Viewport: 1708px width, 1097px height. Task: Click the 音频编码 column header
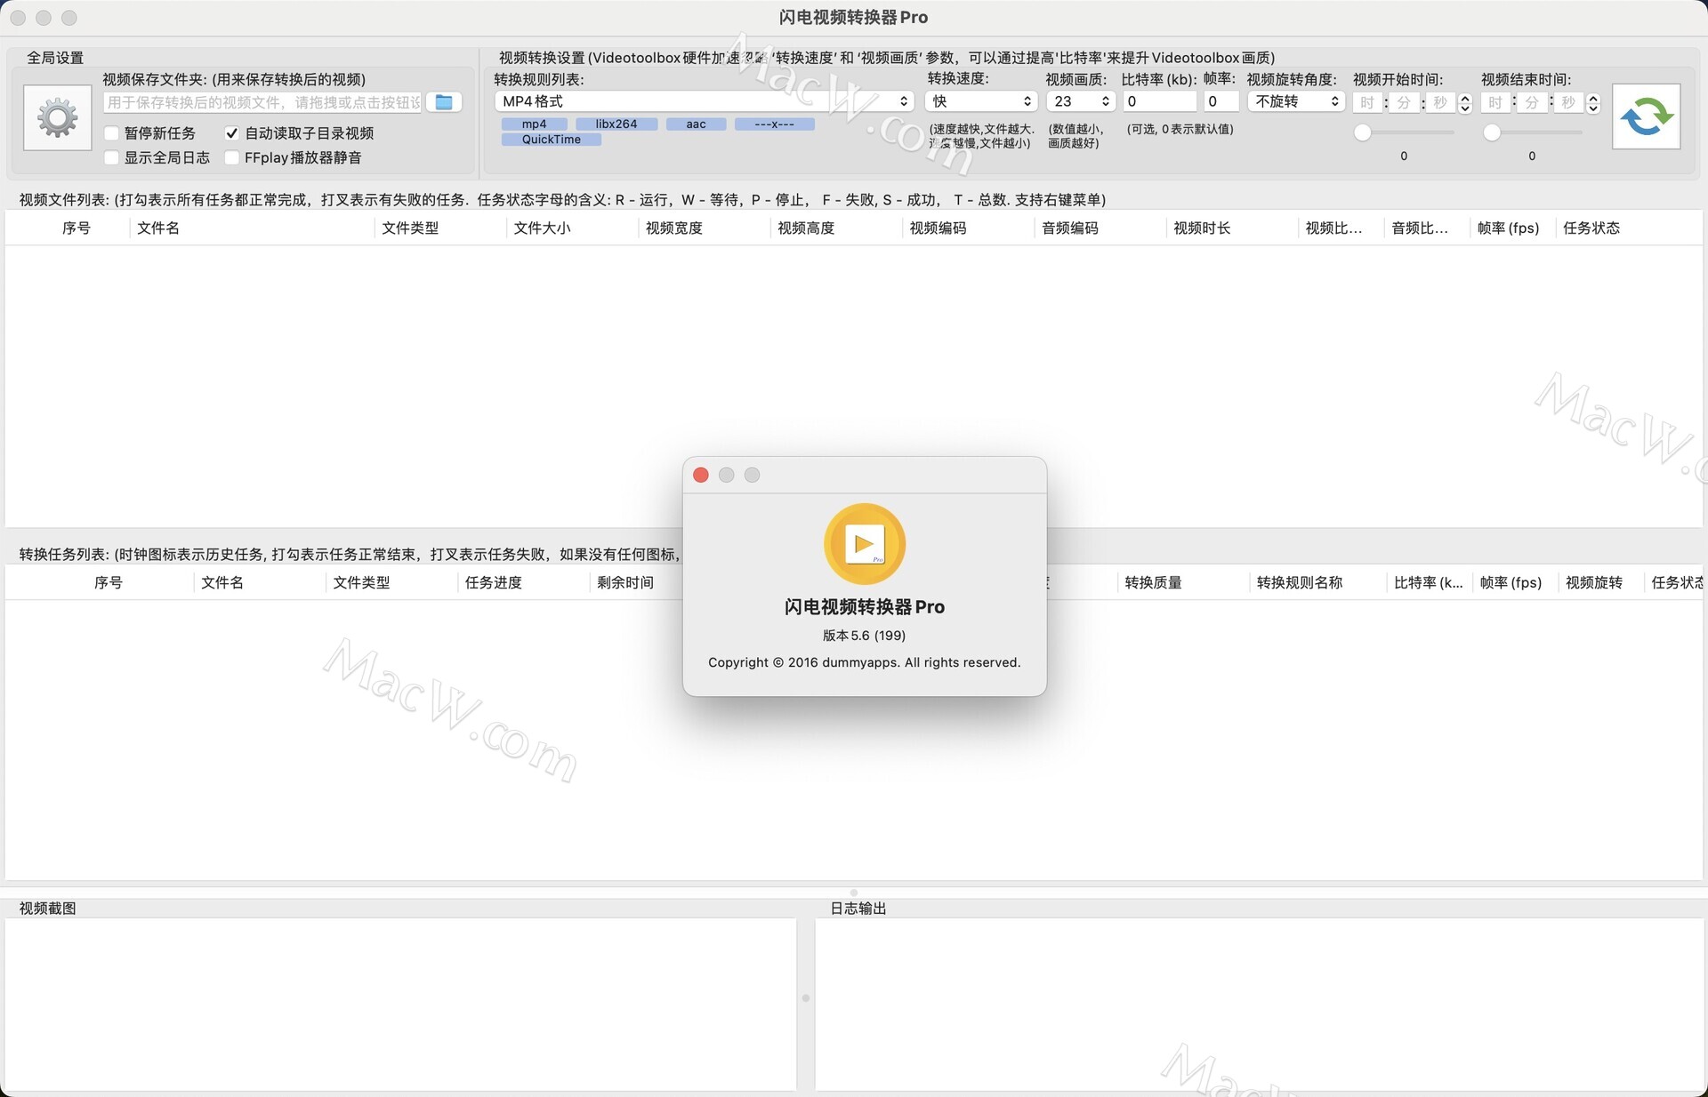1100,228
